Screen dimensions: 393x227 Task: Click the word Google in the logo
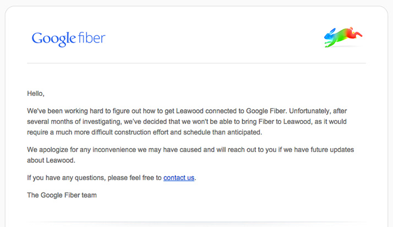(x=53, y=39)
